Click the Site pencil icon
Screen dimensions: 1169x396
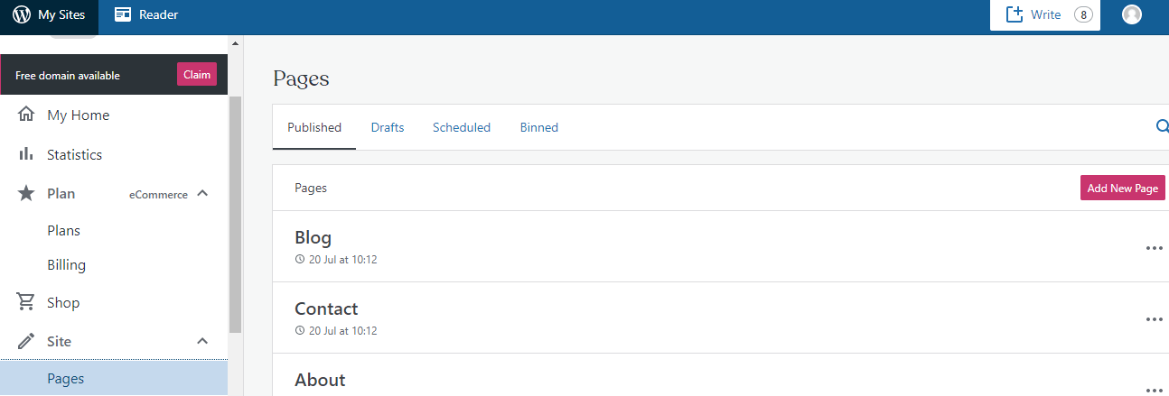tap(26, 341)
